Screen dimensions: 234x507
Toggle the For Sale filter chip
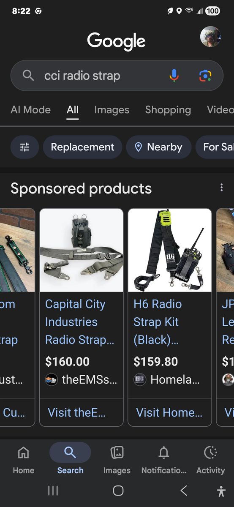click(x=215, y=147)
